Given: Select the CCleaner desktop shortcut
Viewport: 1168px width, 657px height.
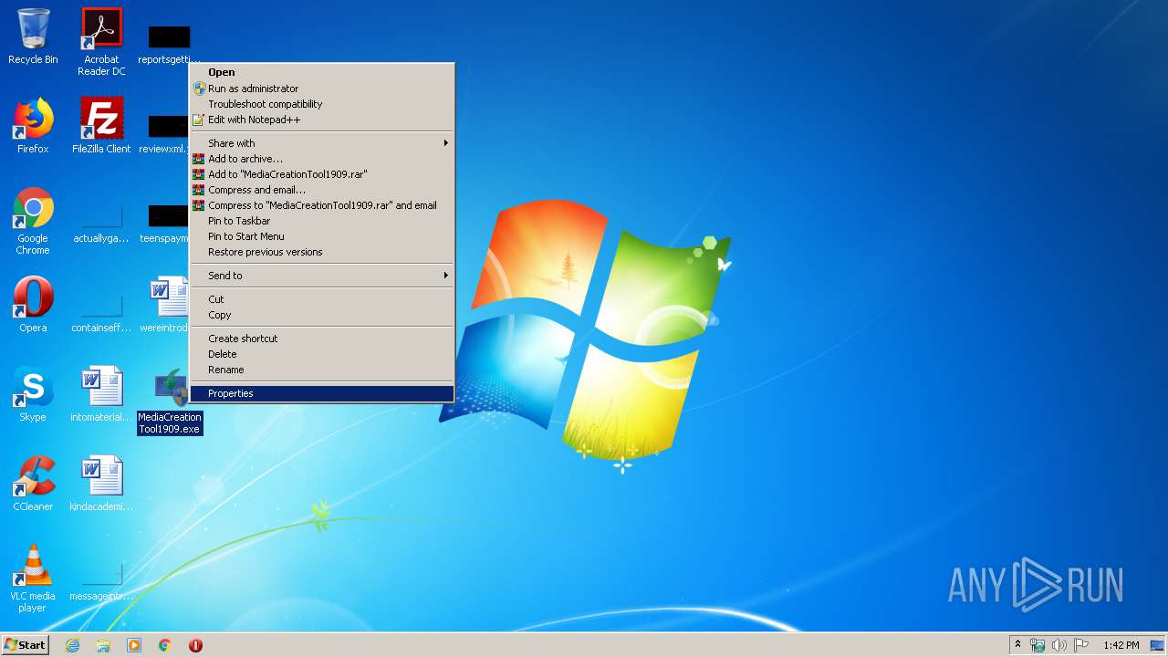Looking at the screenshot, I should pos(33,484).
